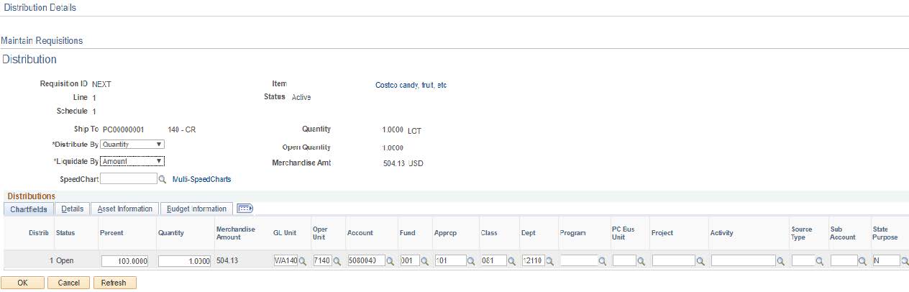Open the Dept lookup magnifier icon

coord(550,261)
